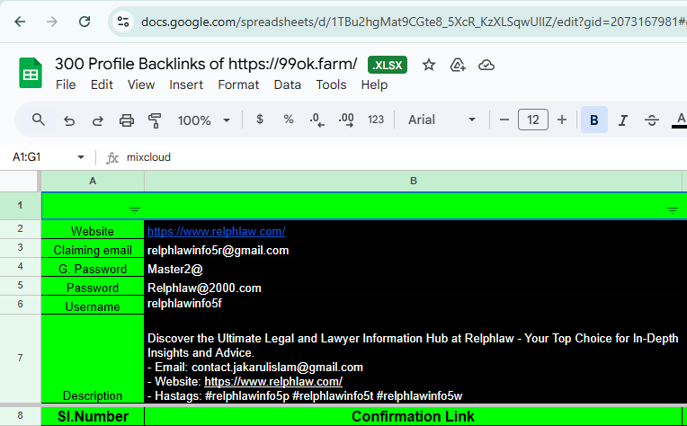Screen dimensions: 687x426
Task: Select row 2 header
Action: coord(20,228)
